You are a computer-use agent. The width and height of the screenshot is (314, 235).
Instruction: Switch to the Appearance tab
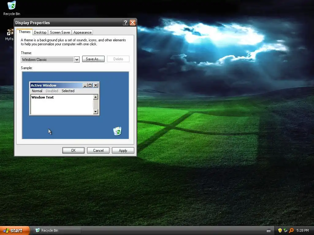point(82,32)
